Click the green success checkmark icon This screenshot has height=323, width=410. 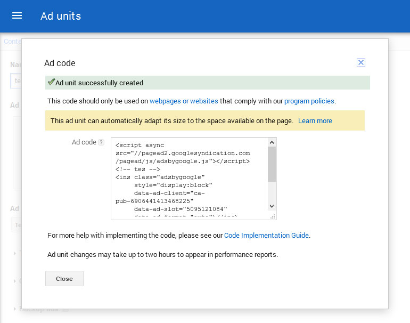tap(51, 82)
